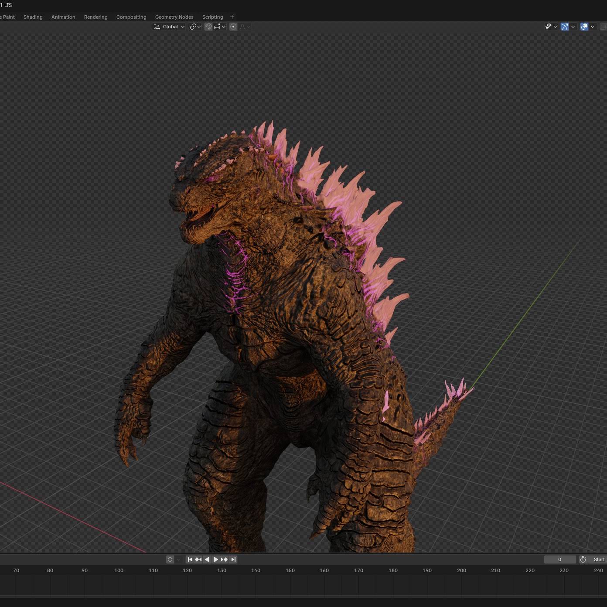Screen dimensions: 607x607
Task: Jump to the timeline start frame
Action: (x=190, y=559)
